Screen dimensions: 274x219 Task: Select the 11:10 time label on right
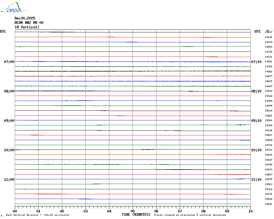[x=256, y=180]
